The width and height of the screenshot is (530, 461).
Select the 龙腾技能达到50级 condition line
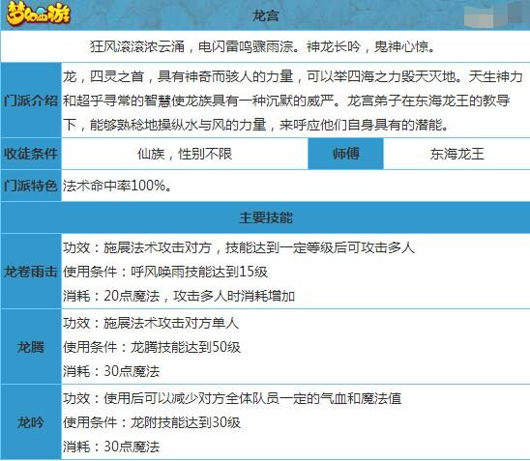tap(152, 347)
